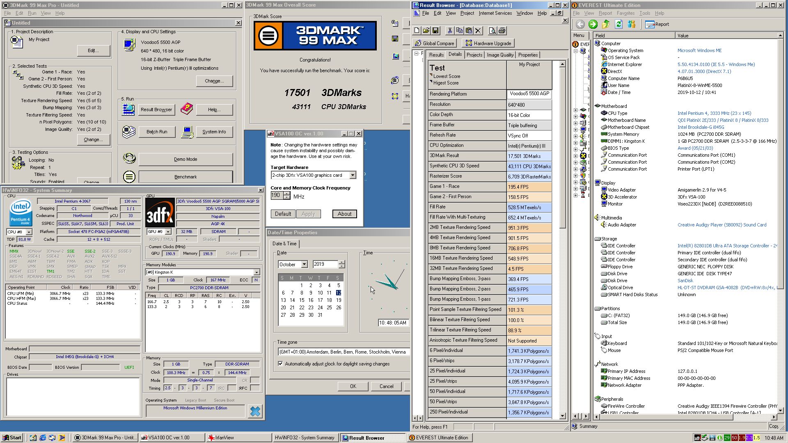The width and height of the screenshot is (788, 443).
Task: Select day 15 in October calendar
Action: (x=302, y=300)
